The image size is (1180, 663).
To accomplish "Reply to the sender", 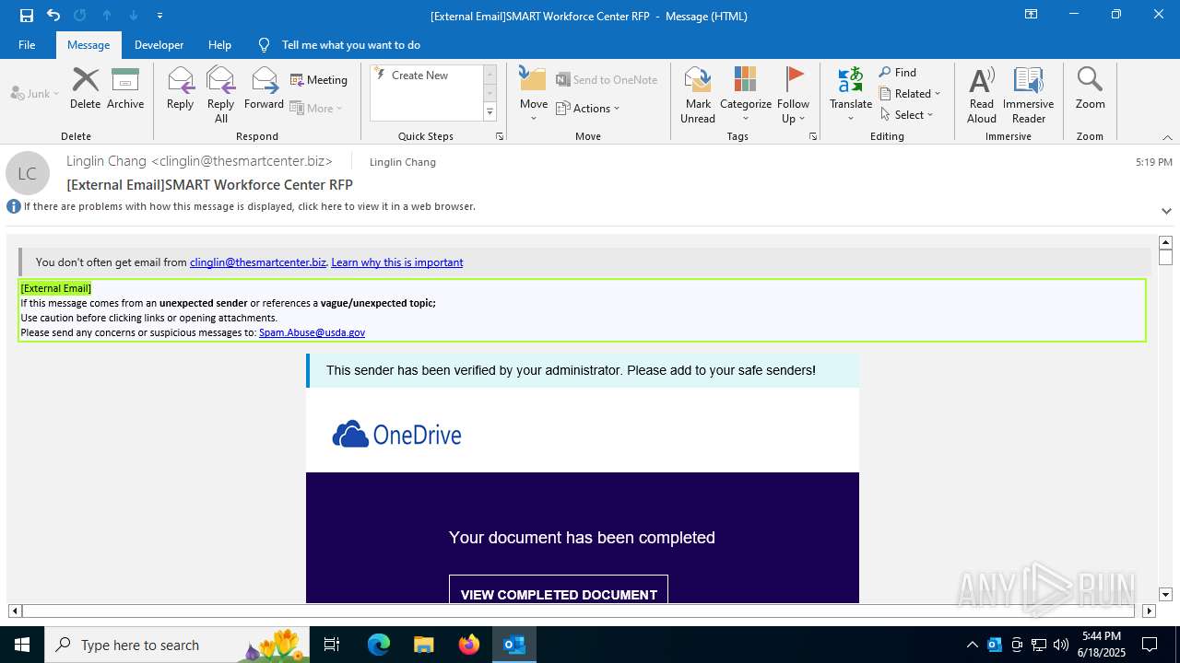I will (x=181, y=88).
